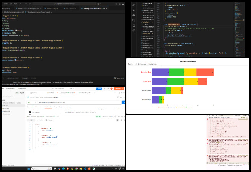251x172 pixels.
Task: Close the WeeklySummariesReport.jsx editor tab
Action: [41, 8]
